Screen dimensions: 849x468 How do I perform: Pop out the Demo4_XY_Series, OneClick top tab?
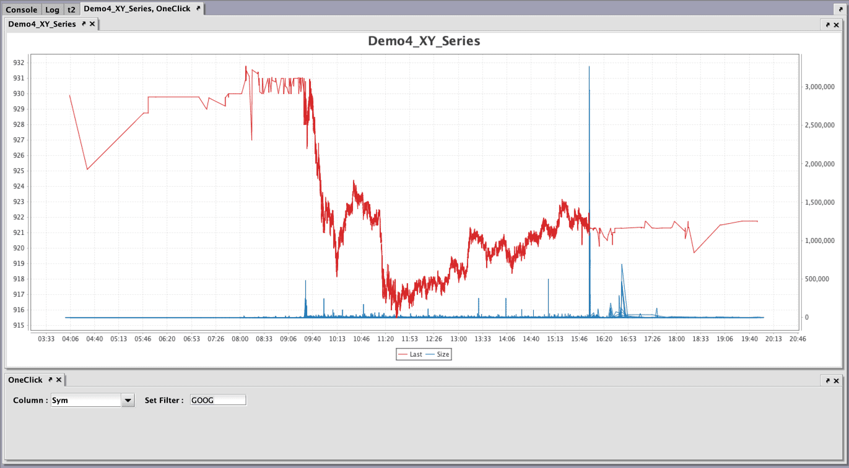tap(198, 9)
